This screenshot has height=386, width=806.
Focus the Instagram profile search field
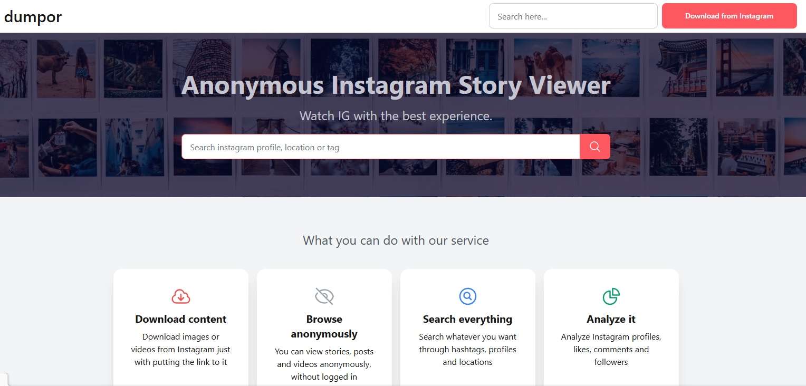point(380,147)
